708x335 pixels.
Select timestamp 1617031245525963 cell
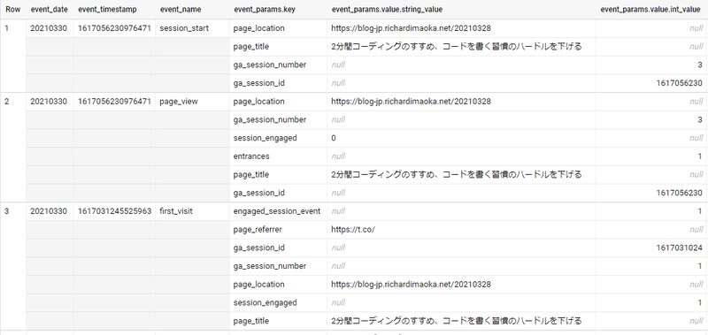coord(114,211)
